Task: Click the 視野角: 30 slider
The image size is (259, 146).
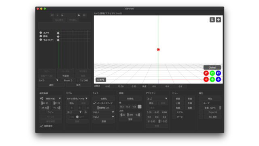Action: (x=104, y=108)
